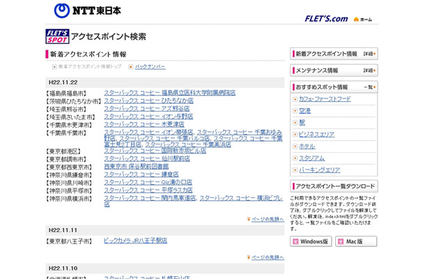
Task: Open the スタジアム category
Action: click(311, 158)
